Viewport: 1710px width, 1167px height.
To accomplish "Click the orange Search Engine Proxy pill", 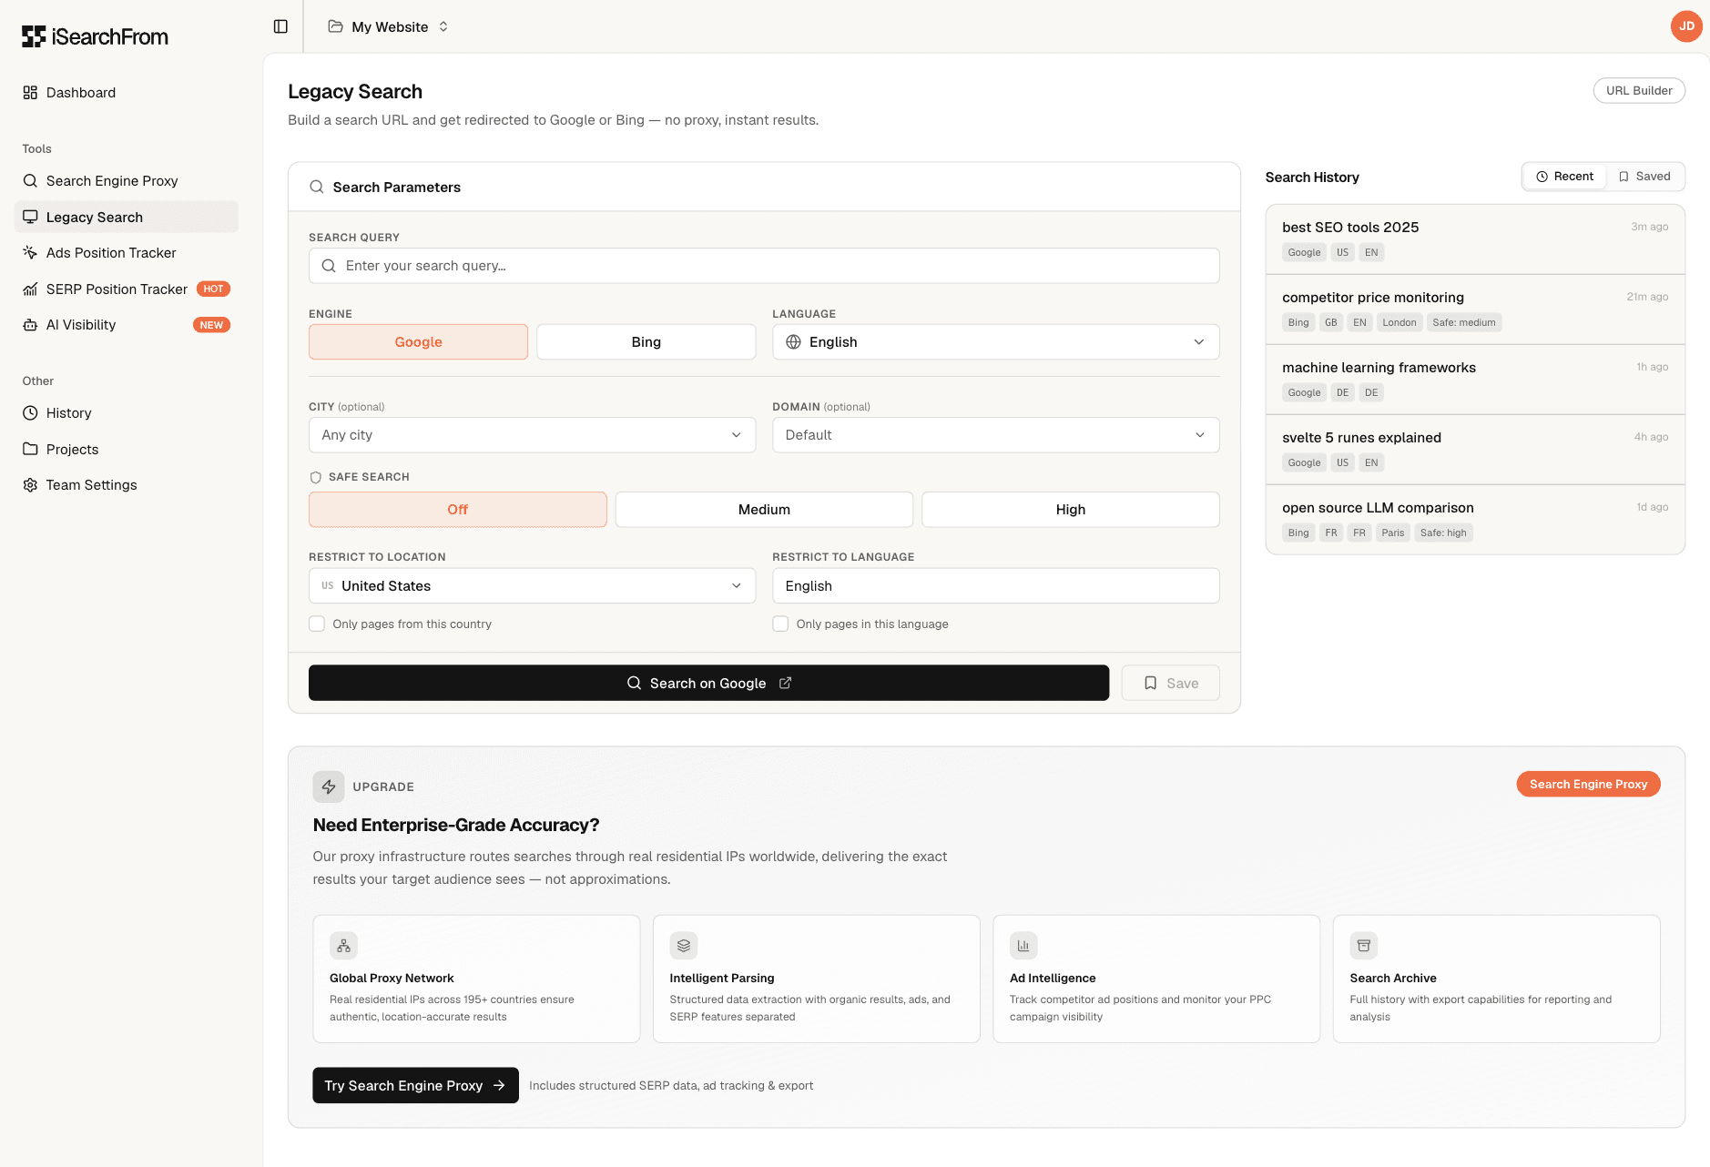I will click(1588, 784).
